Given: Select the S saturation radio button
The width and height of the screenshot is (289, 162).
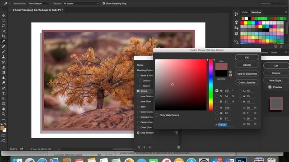Looking at the screenshot, I should coord(217,96).
